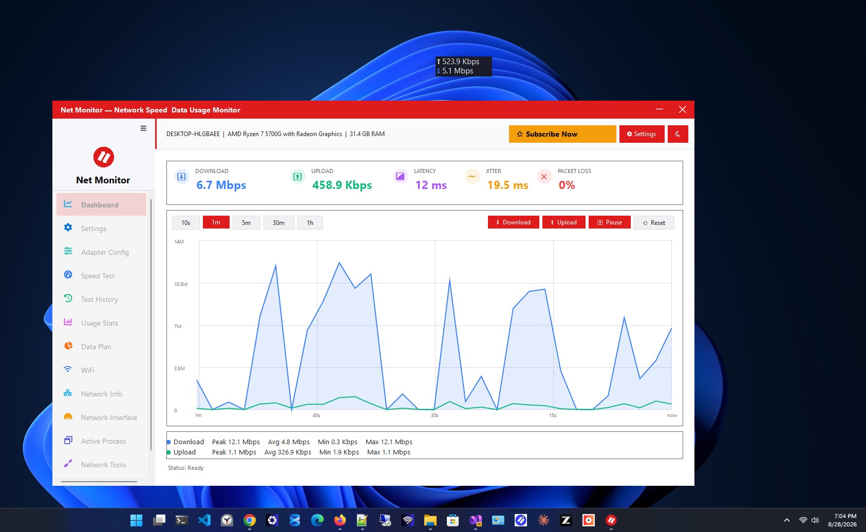Screen dimensions: 866x532
Task: Click the sliders icon for Adapter Config
Action: 68,251
